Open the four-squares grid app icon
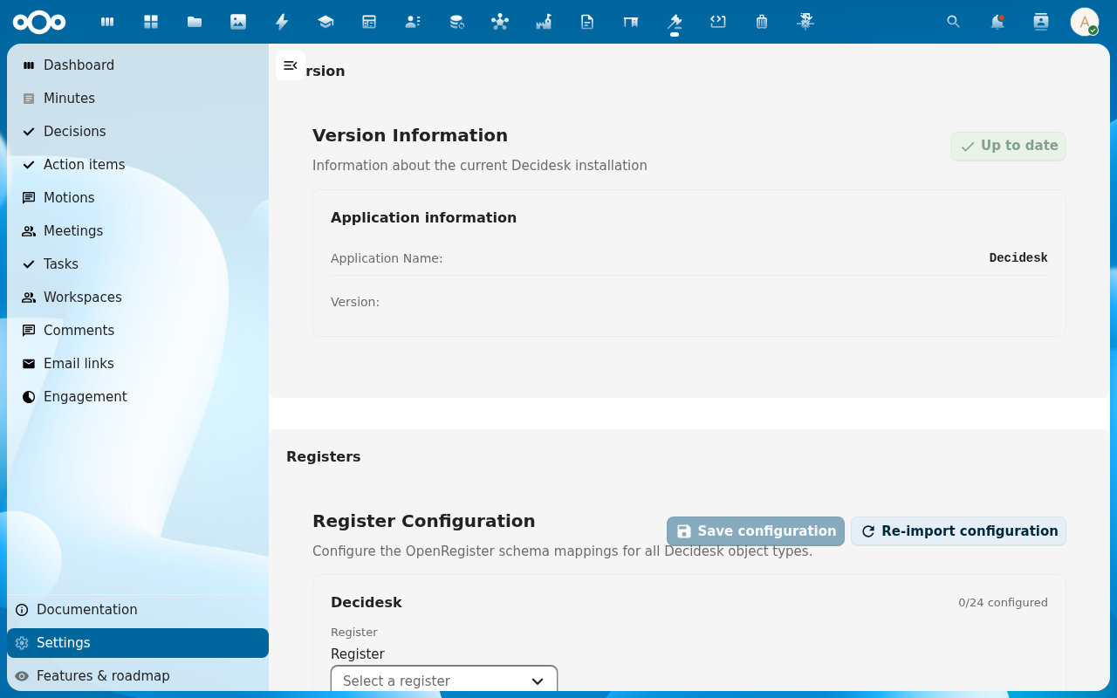Screen dimensions: 1117x698 click(x=151, y=22)
